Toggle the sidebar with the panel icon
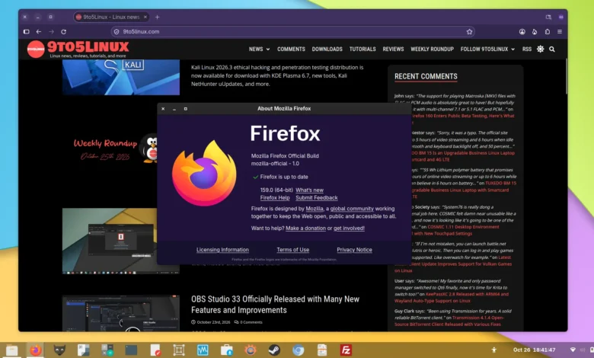This screenshot has height=358, width=594. 26,32
